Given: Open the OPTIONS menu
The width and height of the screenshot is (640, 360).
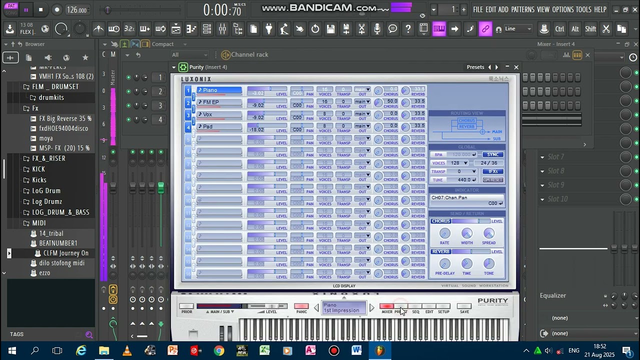Looking at the screenshot, I should [x=562, y=9].
